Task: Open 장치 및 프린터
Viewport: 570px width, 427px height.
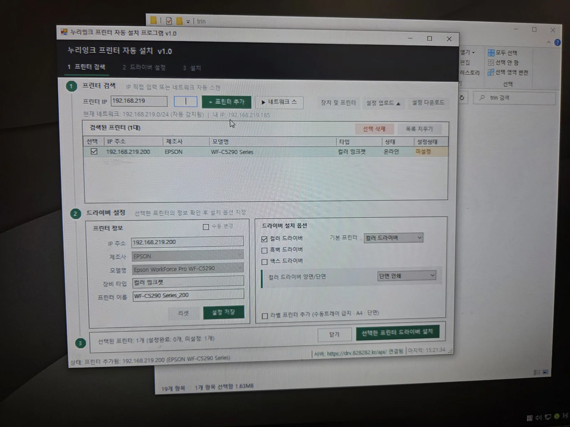Action: point(338,103)
